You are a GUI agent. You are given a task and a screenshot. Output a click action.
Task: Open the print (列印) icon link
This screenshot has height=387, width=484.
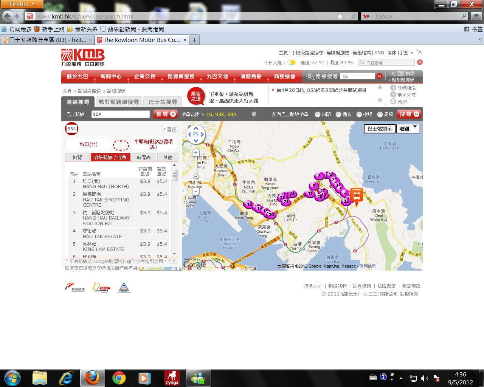pyautogui.click(x=393, y=102)
